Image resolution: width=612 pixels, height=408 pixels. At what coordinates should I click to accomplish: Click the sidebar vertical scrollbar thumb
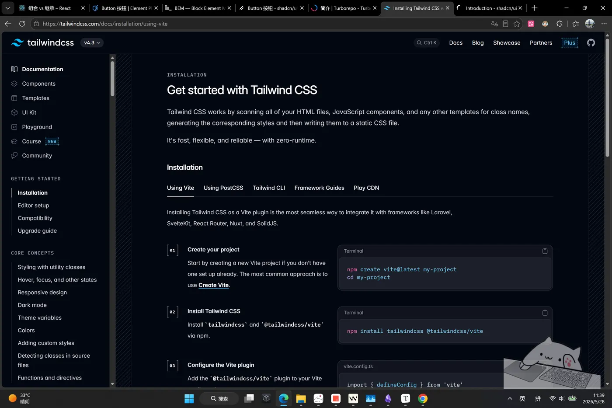pyautogui.click(x=112, y=78)
